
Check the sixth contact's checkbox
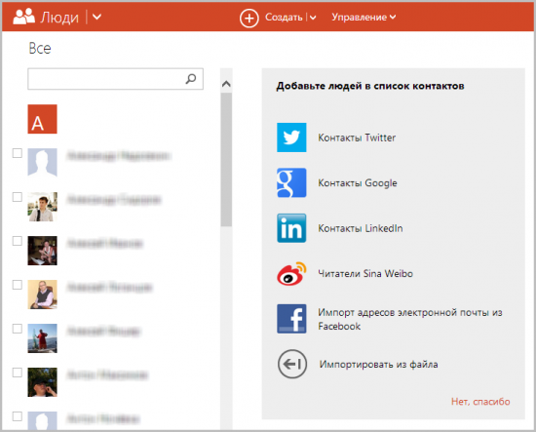tap(18, 373)
